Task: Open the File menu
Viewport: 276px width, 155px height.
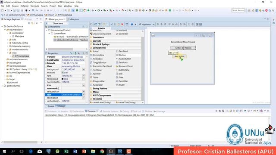Action: [x=3, y=6]
